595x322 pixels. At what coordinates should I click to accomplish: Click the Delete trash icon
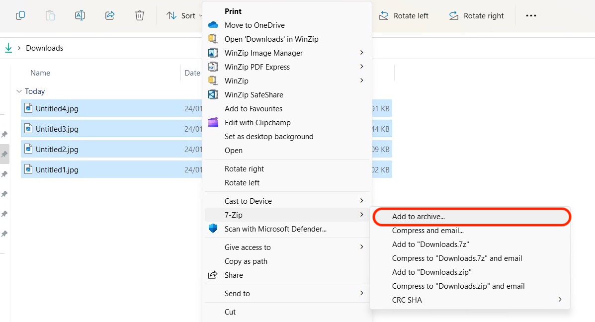point(140,15)
